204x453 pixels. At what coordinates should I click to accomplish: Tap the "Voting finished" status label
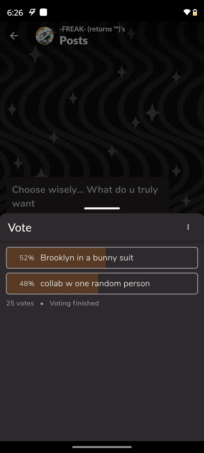click(74, 303)
